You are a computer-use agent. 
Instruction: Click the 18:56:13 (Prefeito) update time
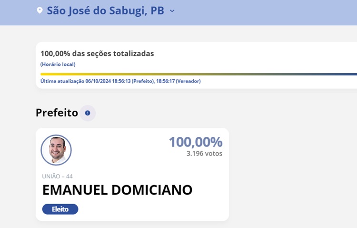137,81
